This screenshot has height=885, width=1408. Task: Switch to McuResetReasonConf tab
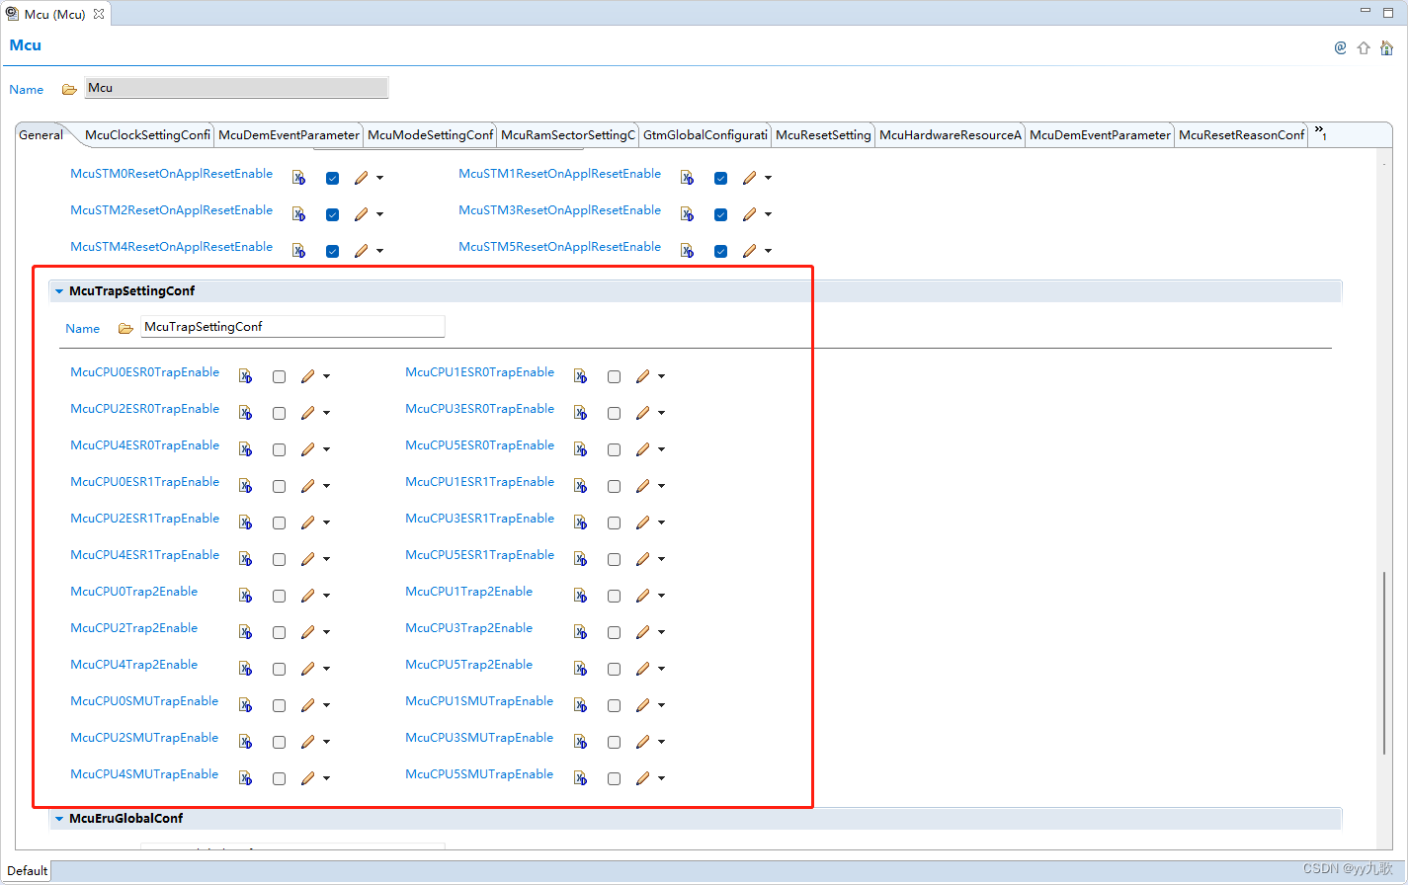click(1242, 135)
